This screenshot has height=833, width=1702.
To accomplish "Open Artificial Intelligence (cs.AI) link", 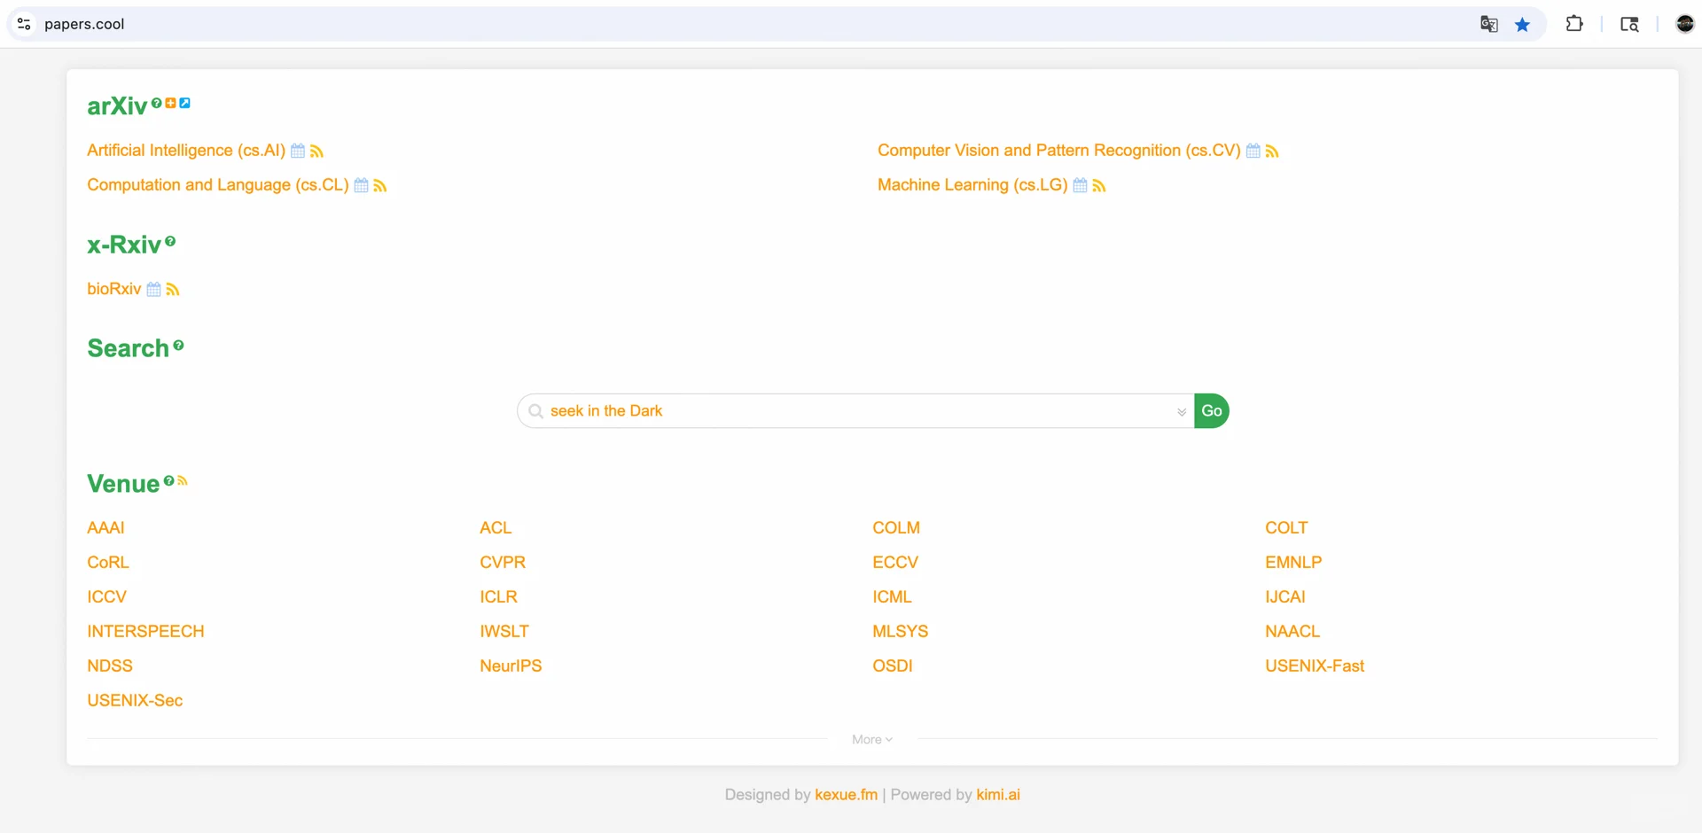I will click(x=186, y=151).
